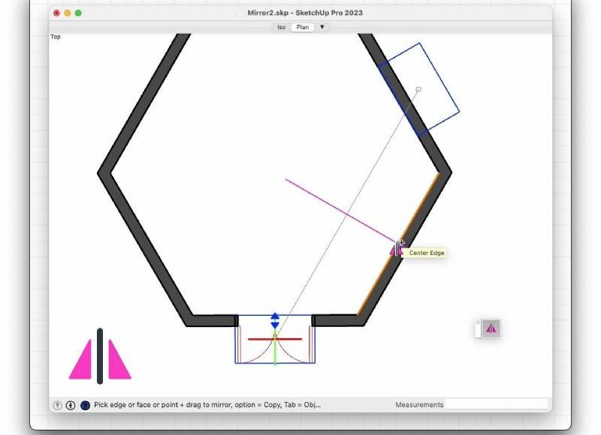Click the Mirror2.skp window title
This screenshot has width=601, height=435.
305,13
